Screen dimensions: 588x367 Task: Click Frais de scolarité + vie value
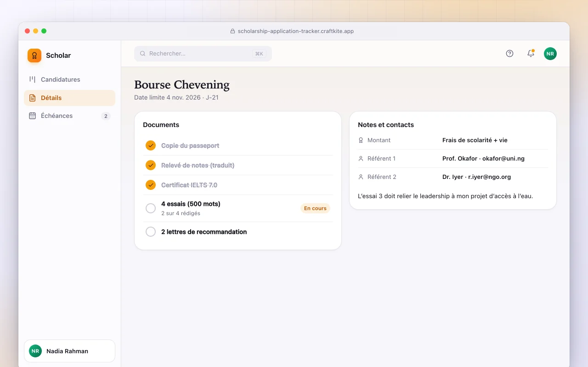pos(475,140)
